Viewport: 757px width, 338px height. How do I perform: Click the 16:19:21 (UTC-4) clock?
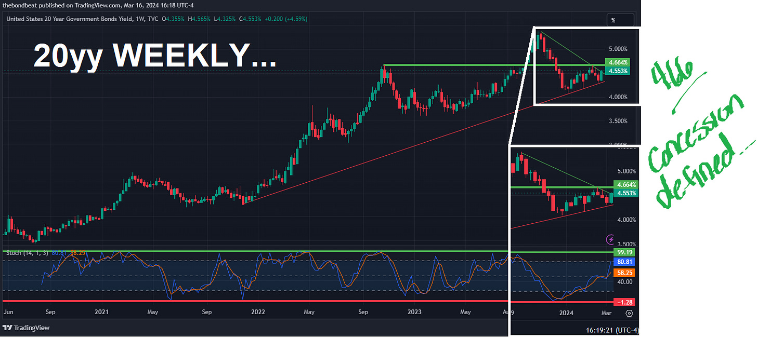coord(613,330)
